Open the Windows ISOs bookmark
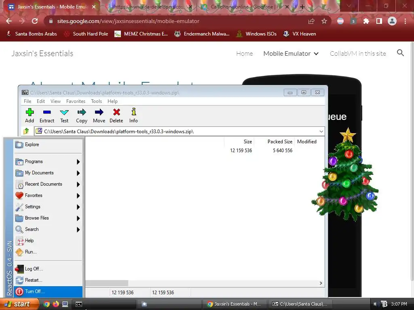This screenshot has height=310, width=414. tap(257, 34)
